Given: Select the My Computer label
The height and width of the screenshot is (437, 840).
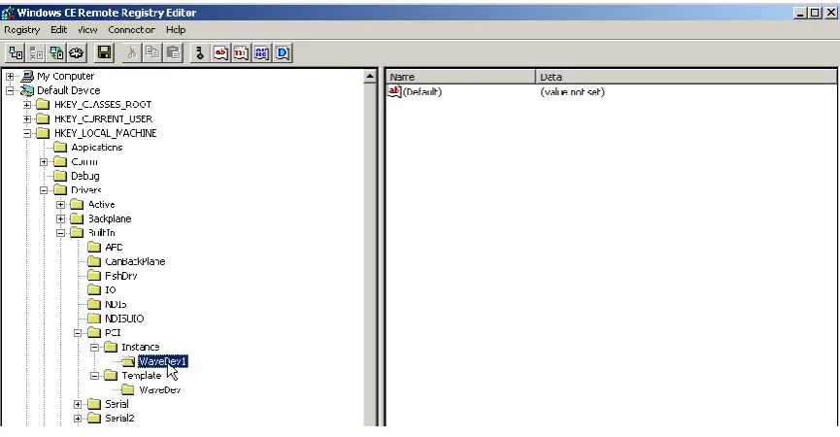Looking at the screenshot, I should [x=65, y=76].
